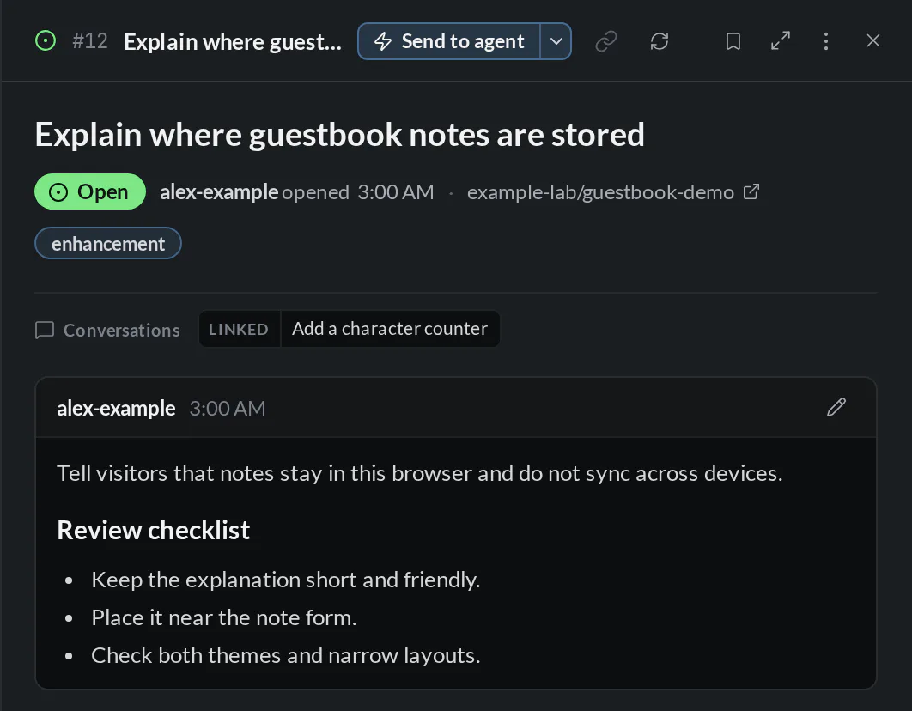Edit the comment with the pencil icon
This screenshot has width=912, height=711.
[x=836, y=408]
